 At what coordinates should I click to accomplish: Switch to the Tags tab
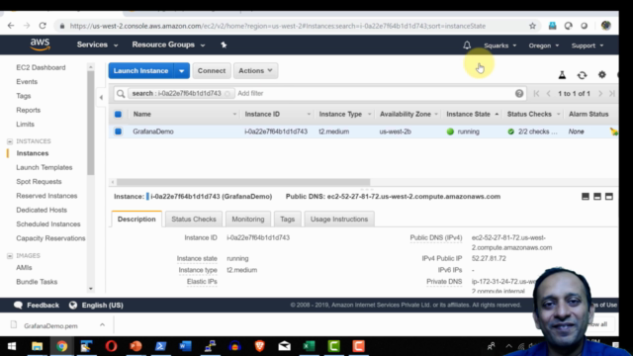click(287, 220)
